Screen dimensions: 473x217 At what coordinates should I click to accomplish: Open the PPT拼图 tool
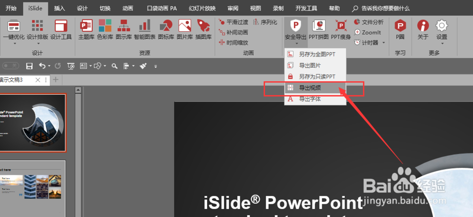point(318,30)
